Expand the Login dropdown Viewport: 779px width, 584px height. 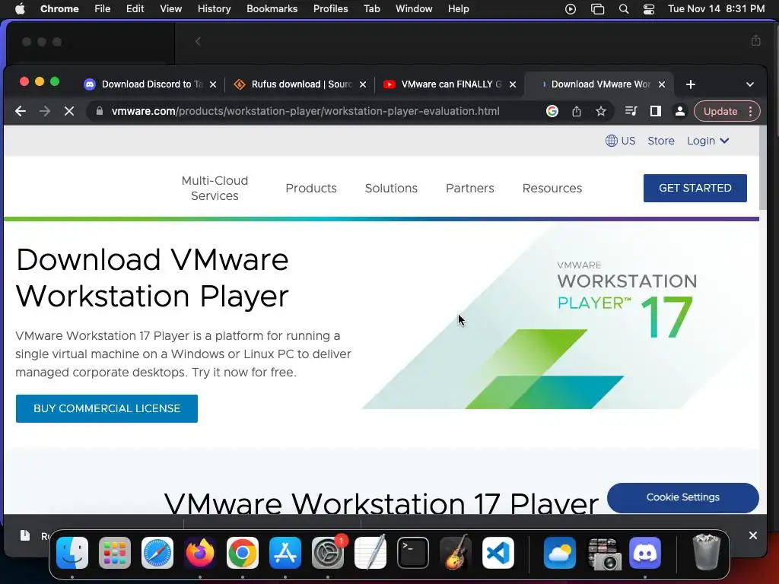point(708,141)
